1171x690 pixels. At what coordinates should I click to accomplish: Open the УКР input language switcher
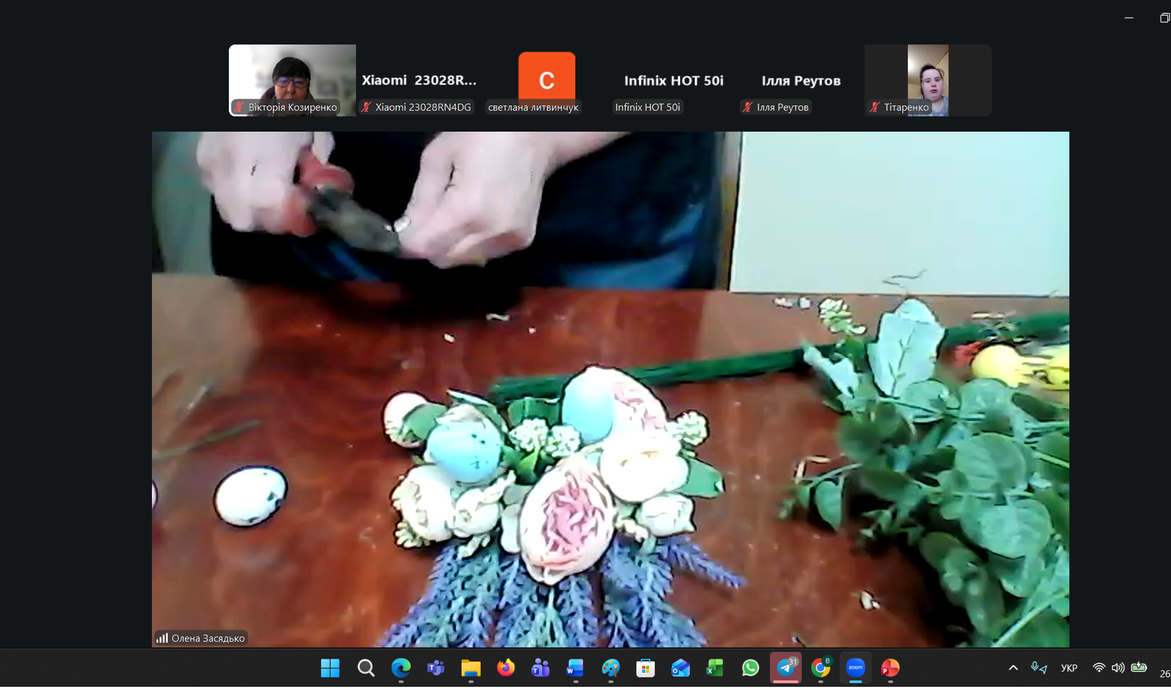(1069, 668)
